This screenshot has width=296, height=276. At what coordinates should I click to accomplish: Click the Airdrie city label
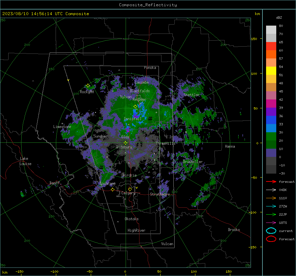[130, 175]
